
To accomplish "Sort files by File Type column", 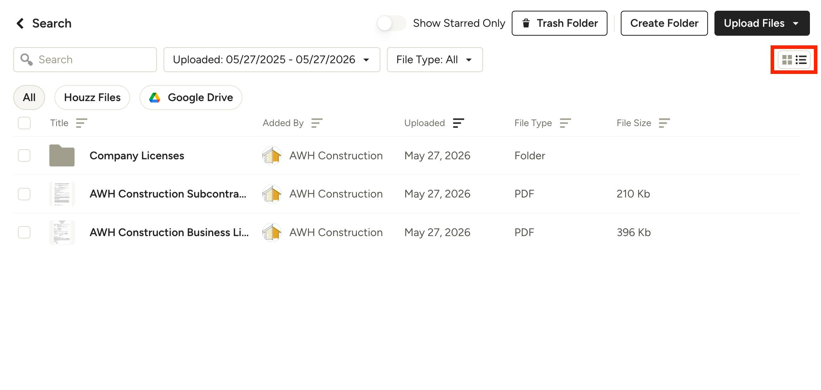I will pos(565,123).
